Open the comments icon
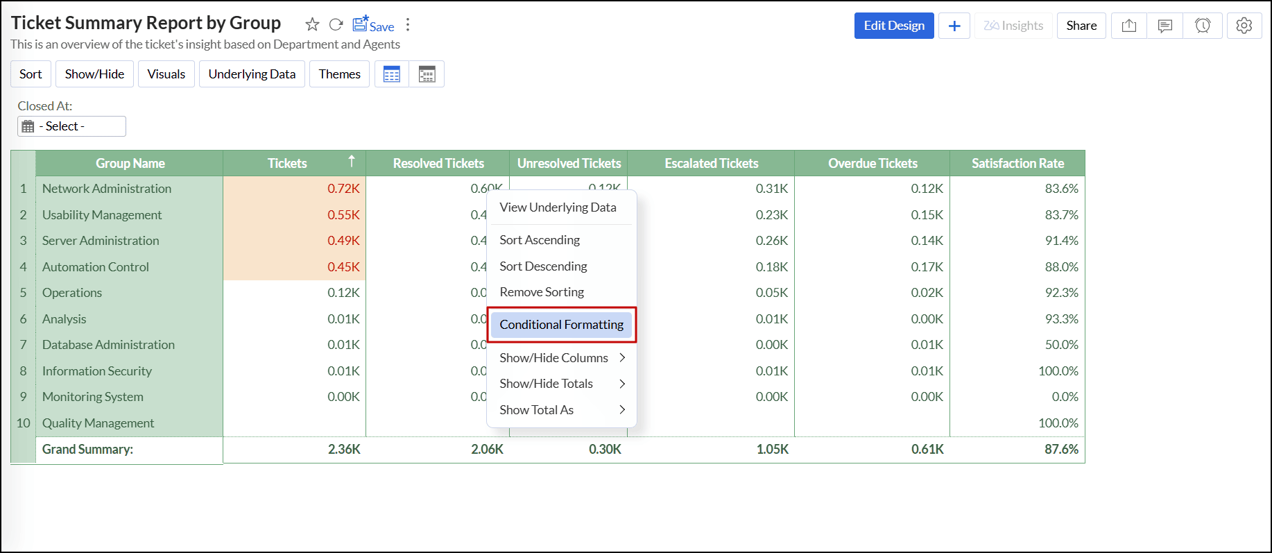This screenshot has height=553, width=1272. click(1165, 26)
